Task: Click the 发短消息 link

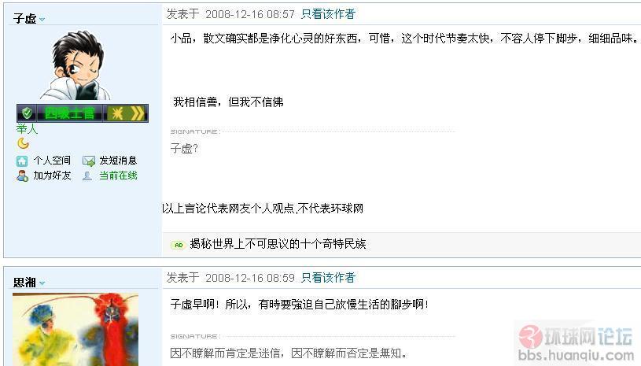Action: tap(118, 161)
